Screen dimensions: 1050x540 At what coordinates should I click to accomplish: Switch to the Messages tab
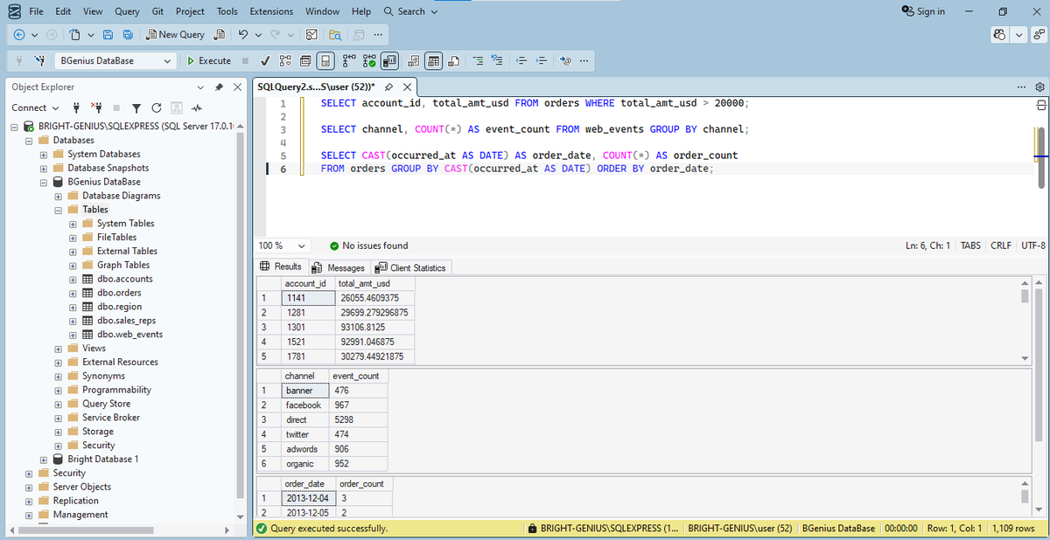click(x=339, y=267)
